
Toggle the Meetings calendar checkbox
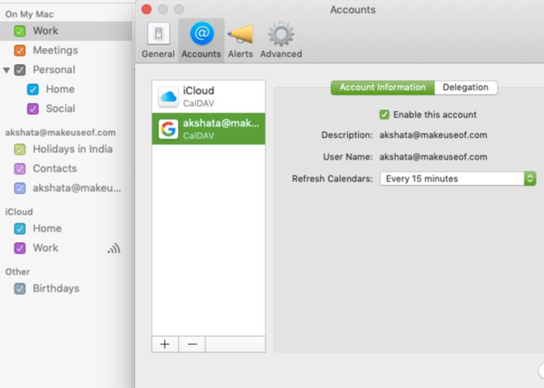coord(20,50)
